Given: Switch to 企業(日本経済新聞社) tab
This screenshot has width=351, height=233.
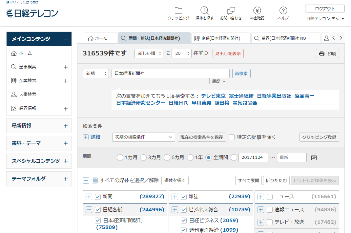Looking at the screenshot, I should [x=221, y=38].
